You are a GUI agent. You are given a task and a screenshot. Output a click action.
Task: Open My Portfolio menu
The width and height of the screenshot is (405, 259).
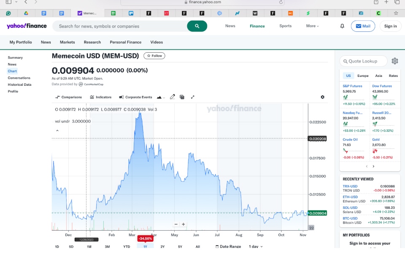click(x=21, y=42)
